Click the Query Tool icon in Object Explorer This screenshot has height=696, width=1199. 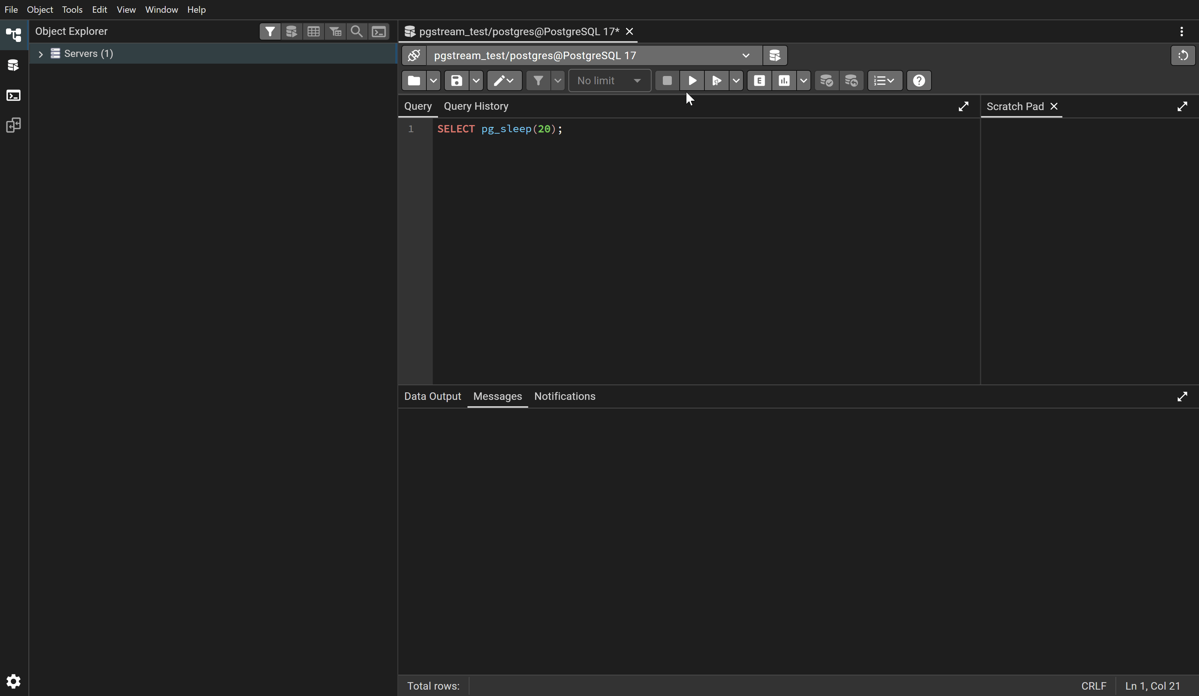(291, 31)
